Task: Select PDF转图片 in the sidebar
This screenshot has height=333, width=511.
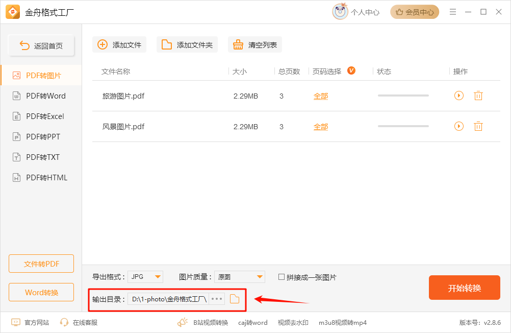Action: (x=41, y=76)
